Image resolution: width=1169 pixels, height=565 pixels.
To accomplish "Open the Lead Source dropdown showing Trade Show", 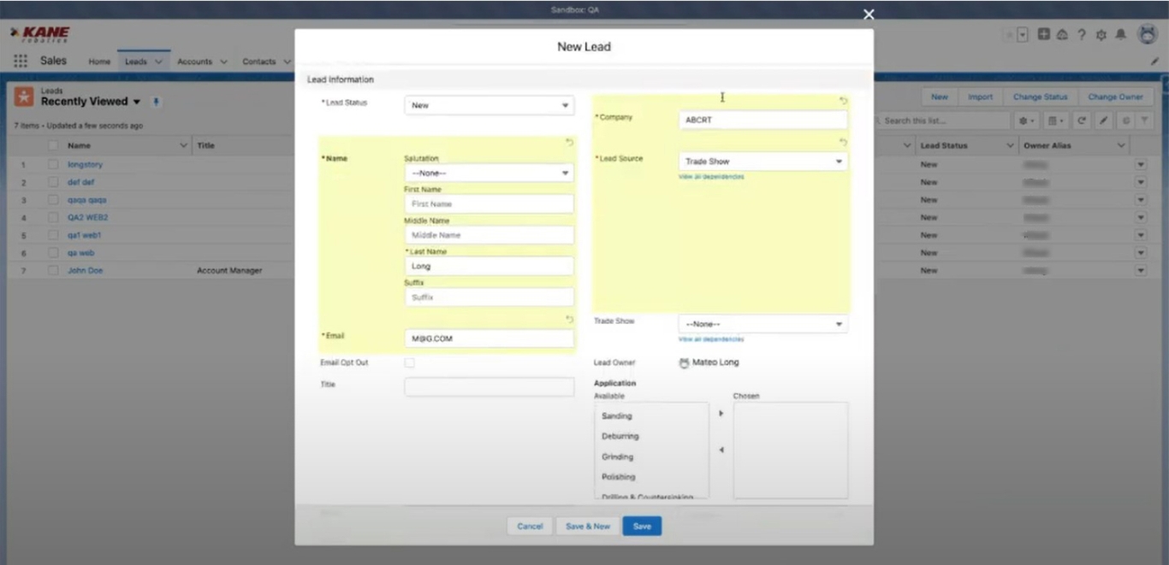I will (x=763, y=162).
